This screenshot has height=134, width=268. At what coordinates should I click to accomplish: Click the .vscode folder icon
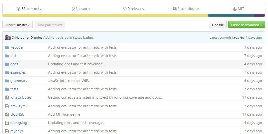pyautogui.click(x=7, y=47)
